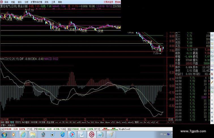
Task: Select 15-minute period in sidebar
Action: 212,104
